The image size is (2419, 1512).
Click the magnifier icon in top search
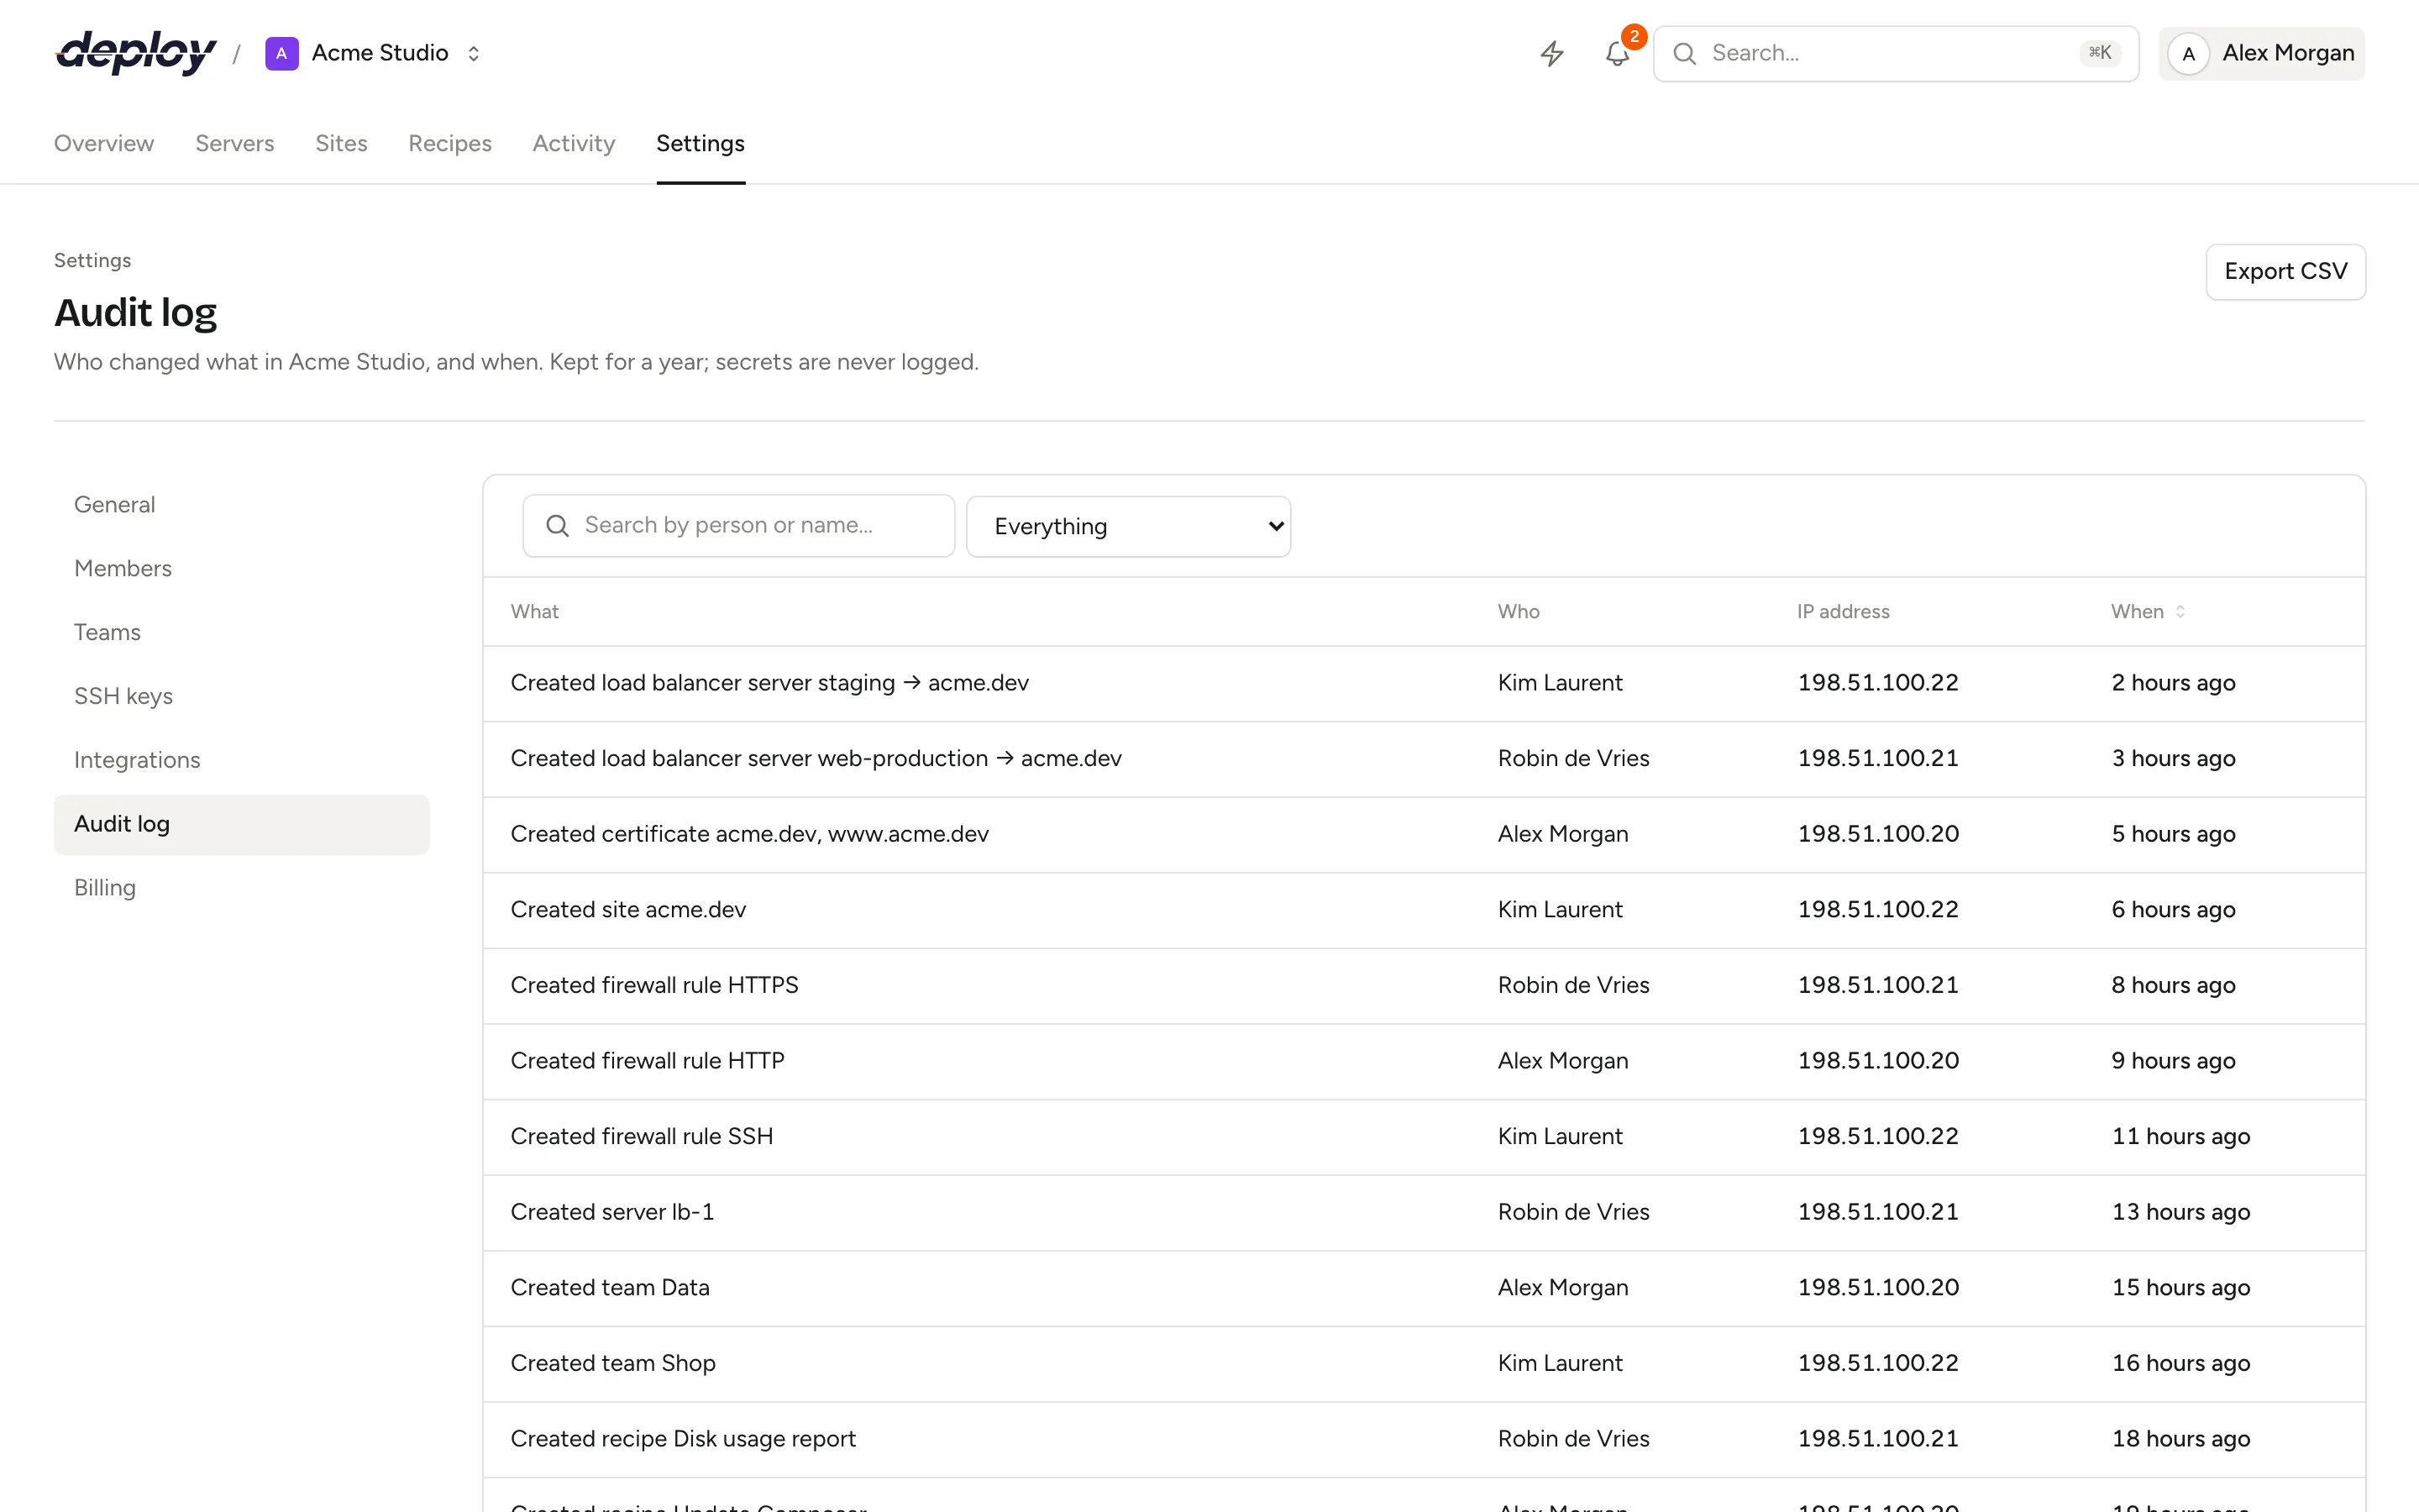(1684, 53)
